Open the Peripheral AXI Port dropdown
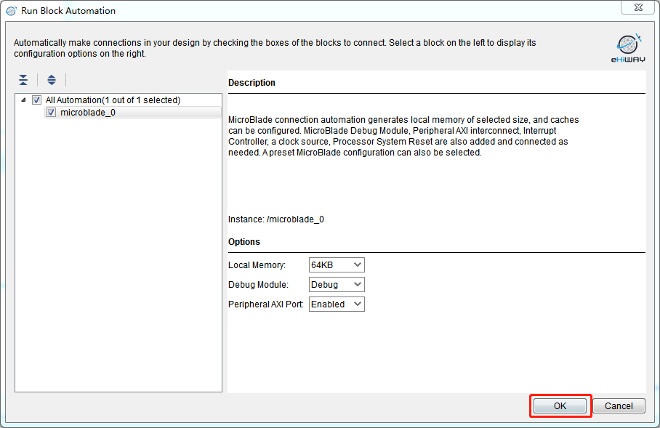 337,304
